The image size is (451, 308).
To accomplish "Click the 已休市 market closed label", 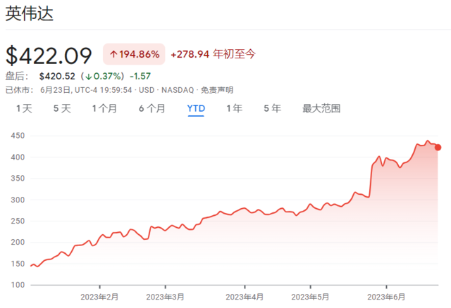I will coord(19,90).
